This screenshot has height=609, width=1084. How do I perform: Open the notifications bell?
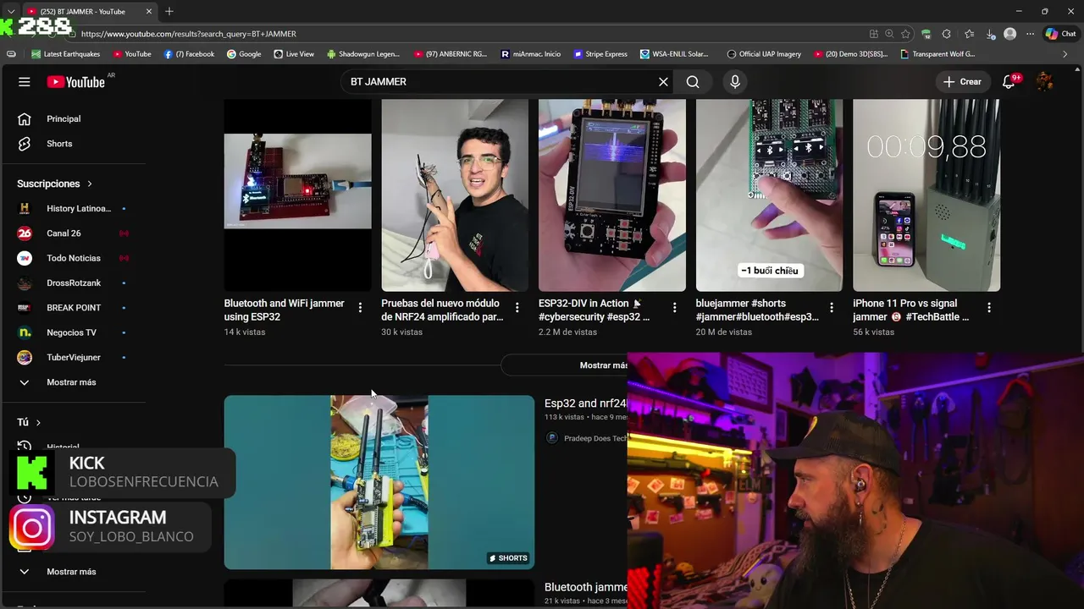(1009, 82)
